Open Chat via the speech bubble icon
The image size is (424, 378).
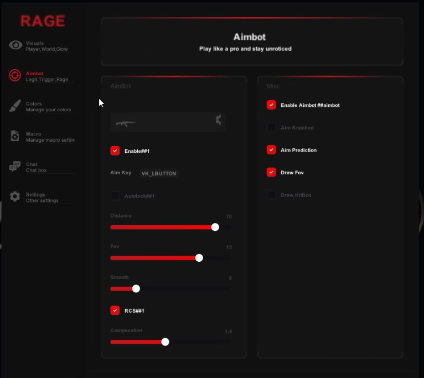15,167
